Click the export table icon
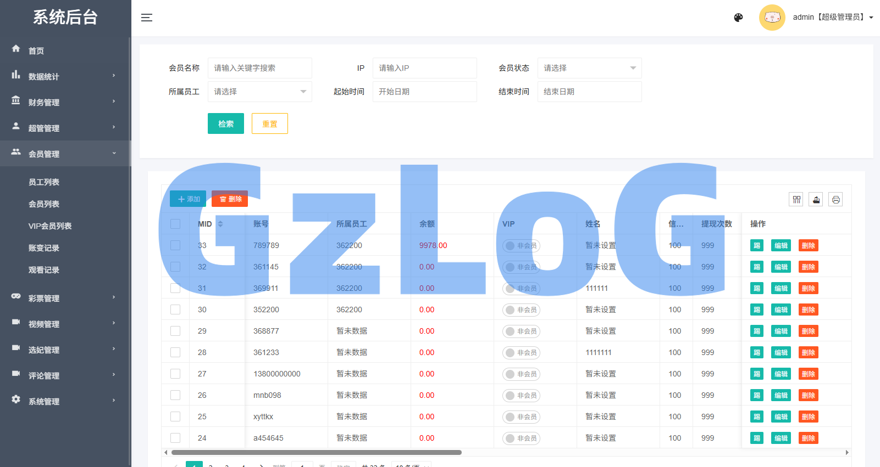This screenshot has height=467, width=880. pyautogui.click(x=816, y=199)
